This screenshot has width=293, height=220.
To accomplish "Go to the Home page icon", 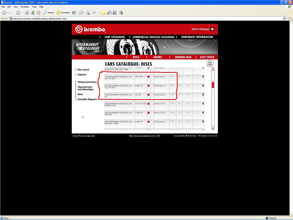I will 38,13.
